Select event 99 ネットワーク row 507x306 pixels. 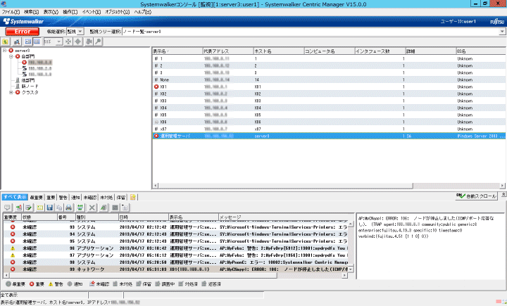(x=175, y=269)
